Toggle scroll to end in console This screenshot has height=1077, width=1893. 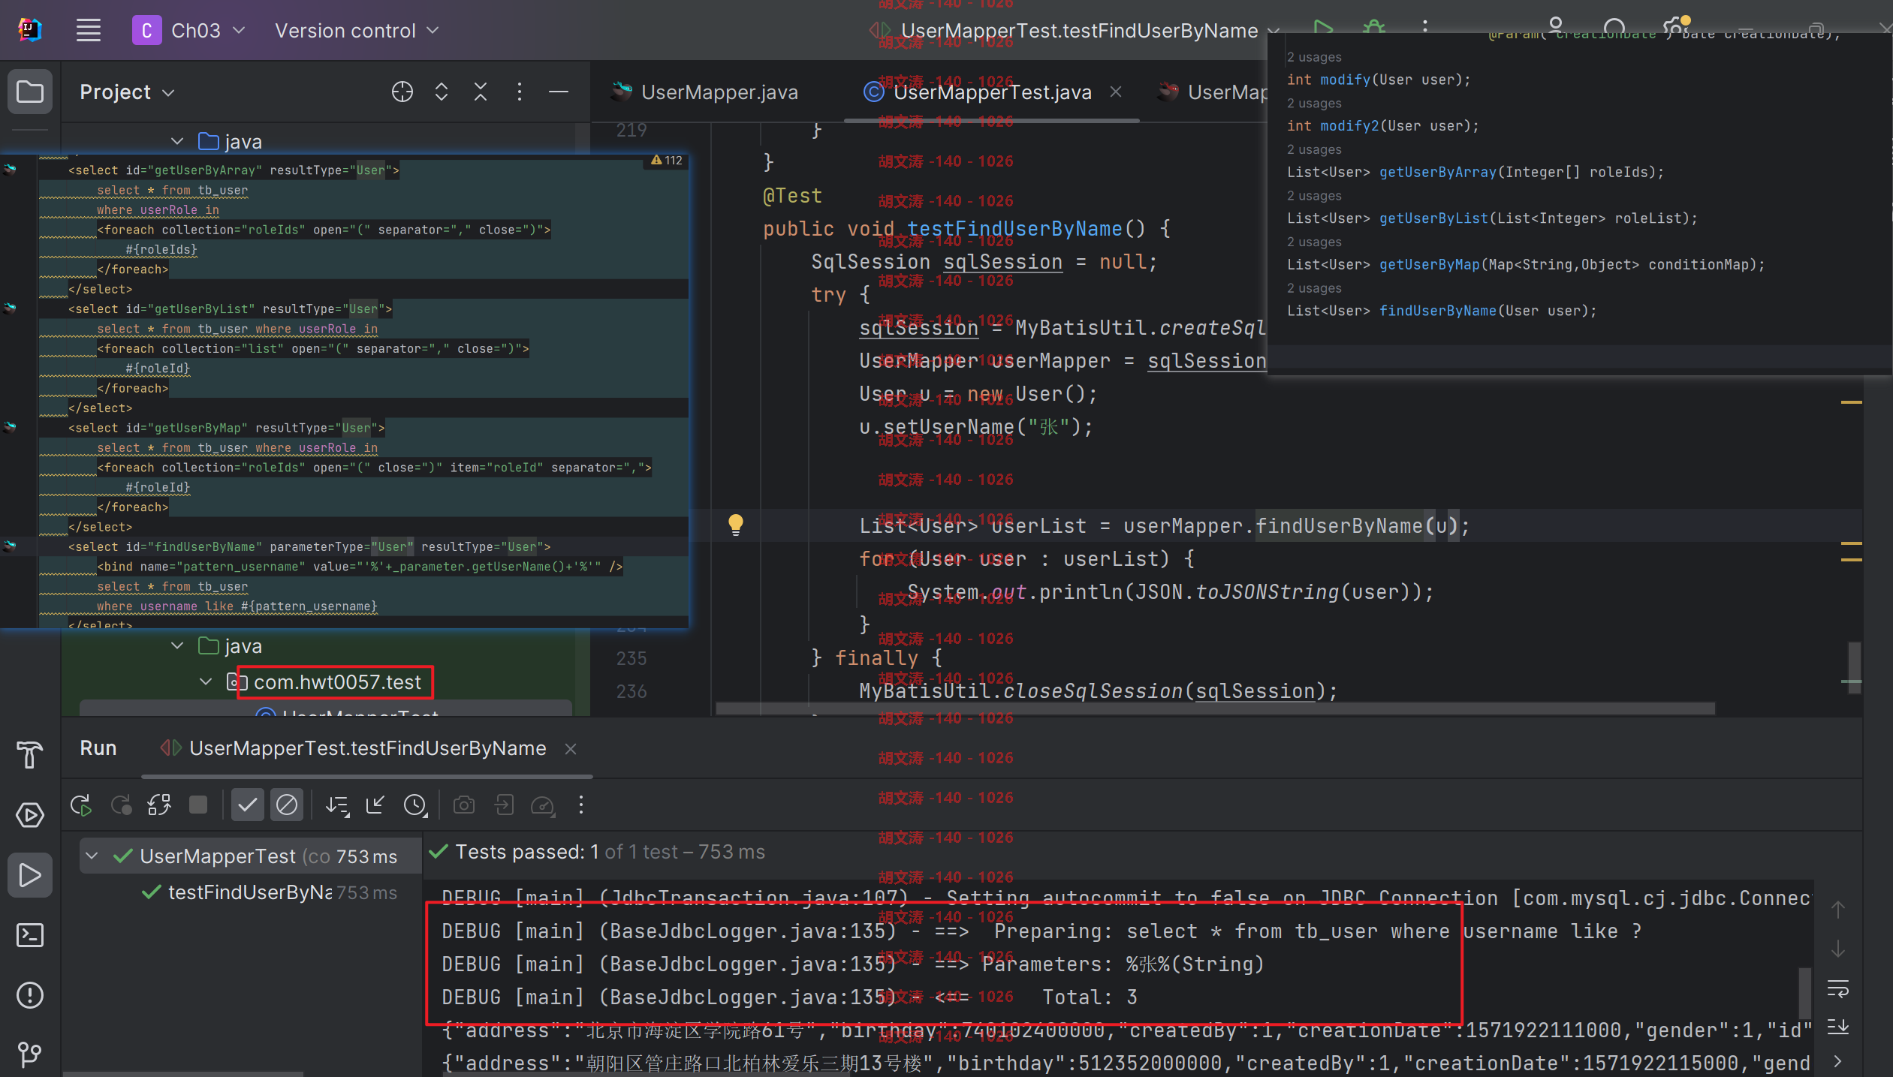click(1838, 1026)
